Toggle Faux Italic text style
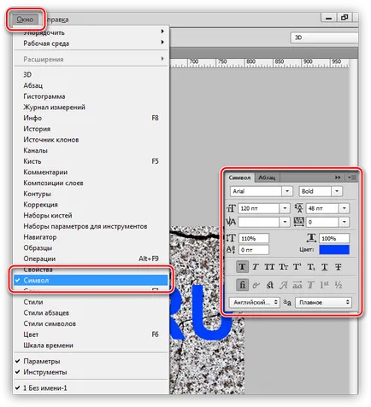This screenshot has width=371, height=407. point(256,267)
